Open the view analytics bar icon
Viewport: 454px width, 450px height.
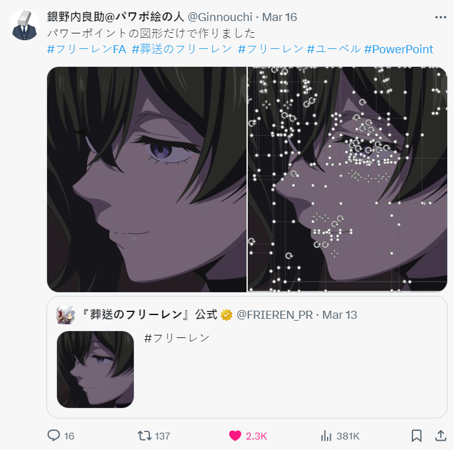pos(326,436)
